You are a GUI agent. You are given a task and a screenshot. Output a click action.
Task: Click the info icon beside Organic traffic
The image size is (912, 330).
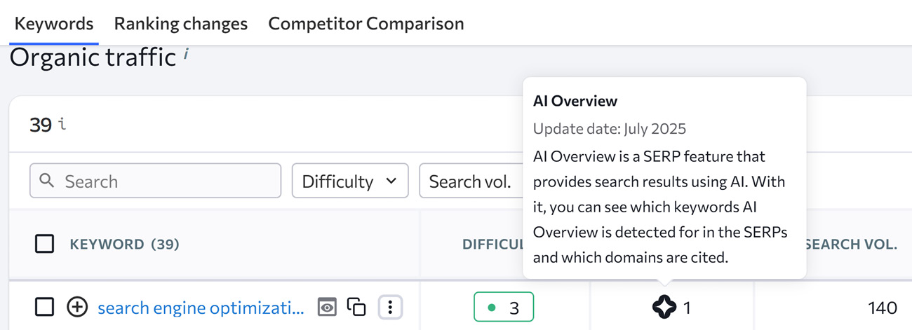click(x=186, y=55)
